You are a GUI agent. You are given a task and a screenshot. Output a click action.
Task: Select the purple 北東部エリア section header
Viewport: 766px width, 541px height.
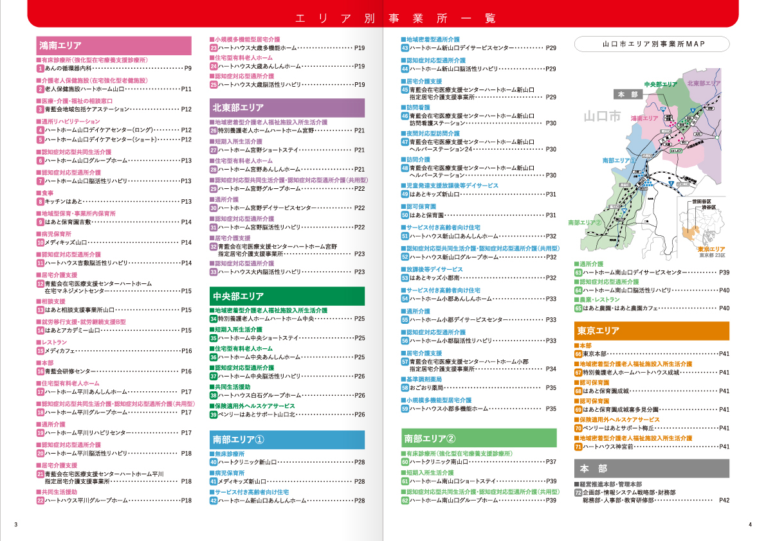(287, 107)
